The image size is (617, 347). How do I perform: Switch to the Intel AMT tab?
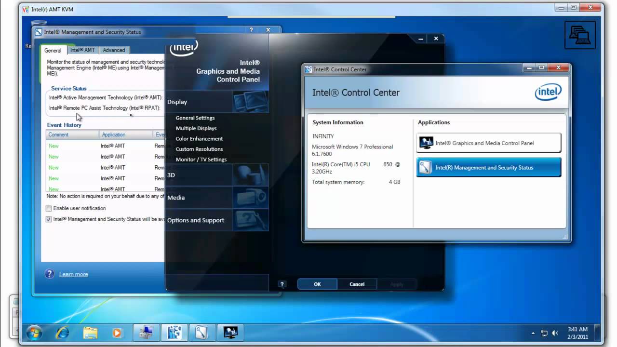tap(82, 50)
